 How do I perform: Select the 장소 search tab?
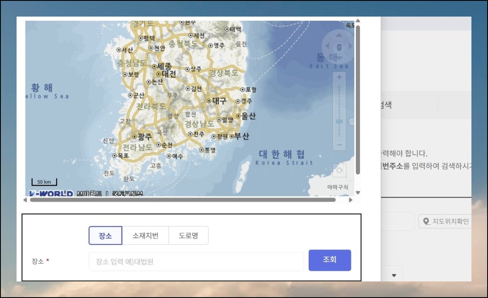point(105,235)
